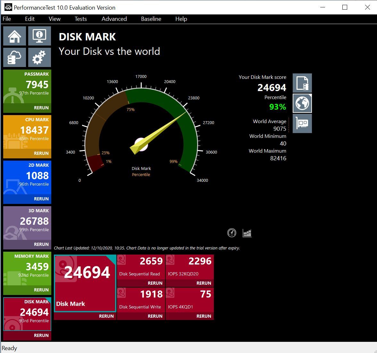Select the globe world comparison icon
Image resolution: width=377 pixels, height=353 pixels.
[302, 103]
